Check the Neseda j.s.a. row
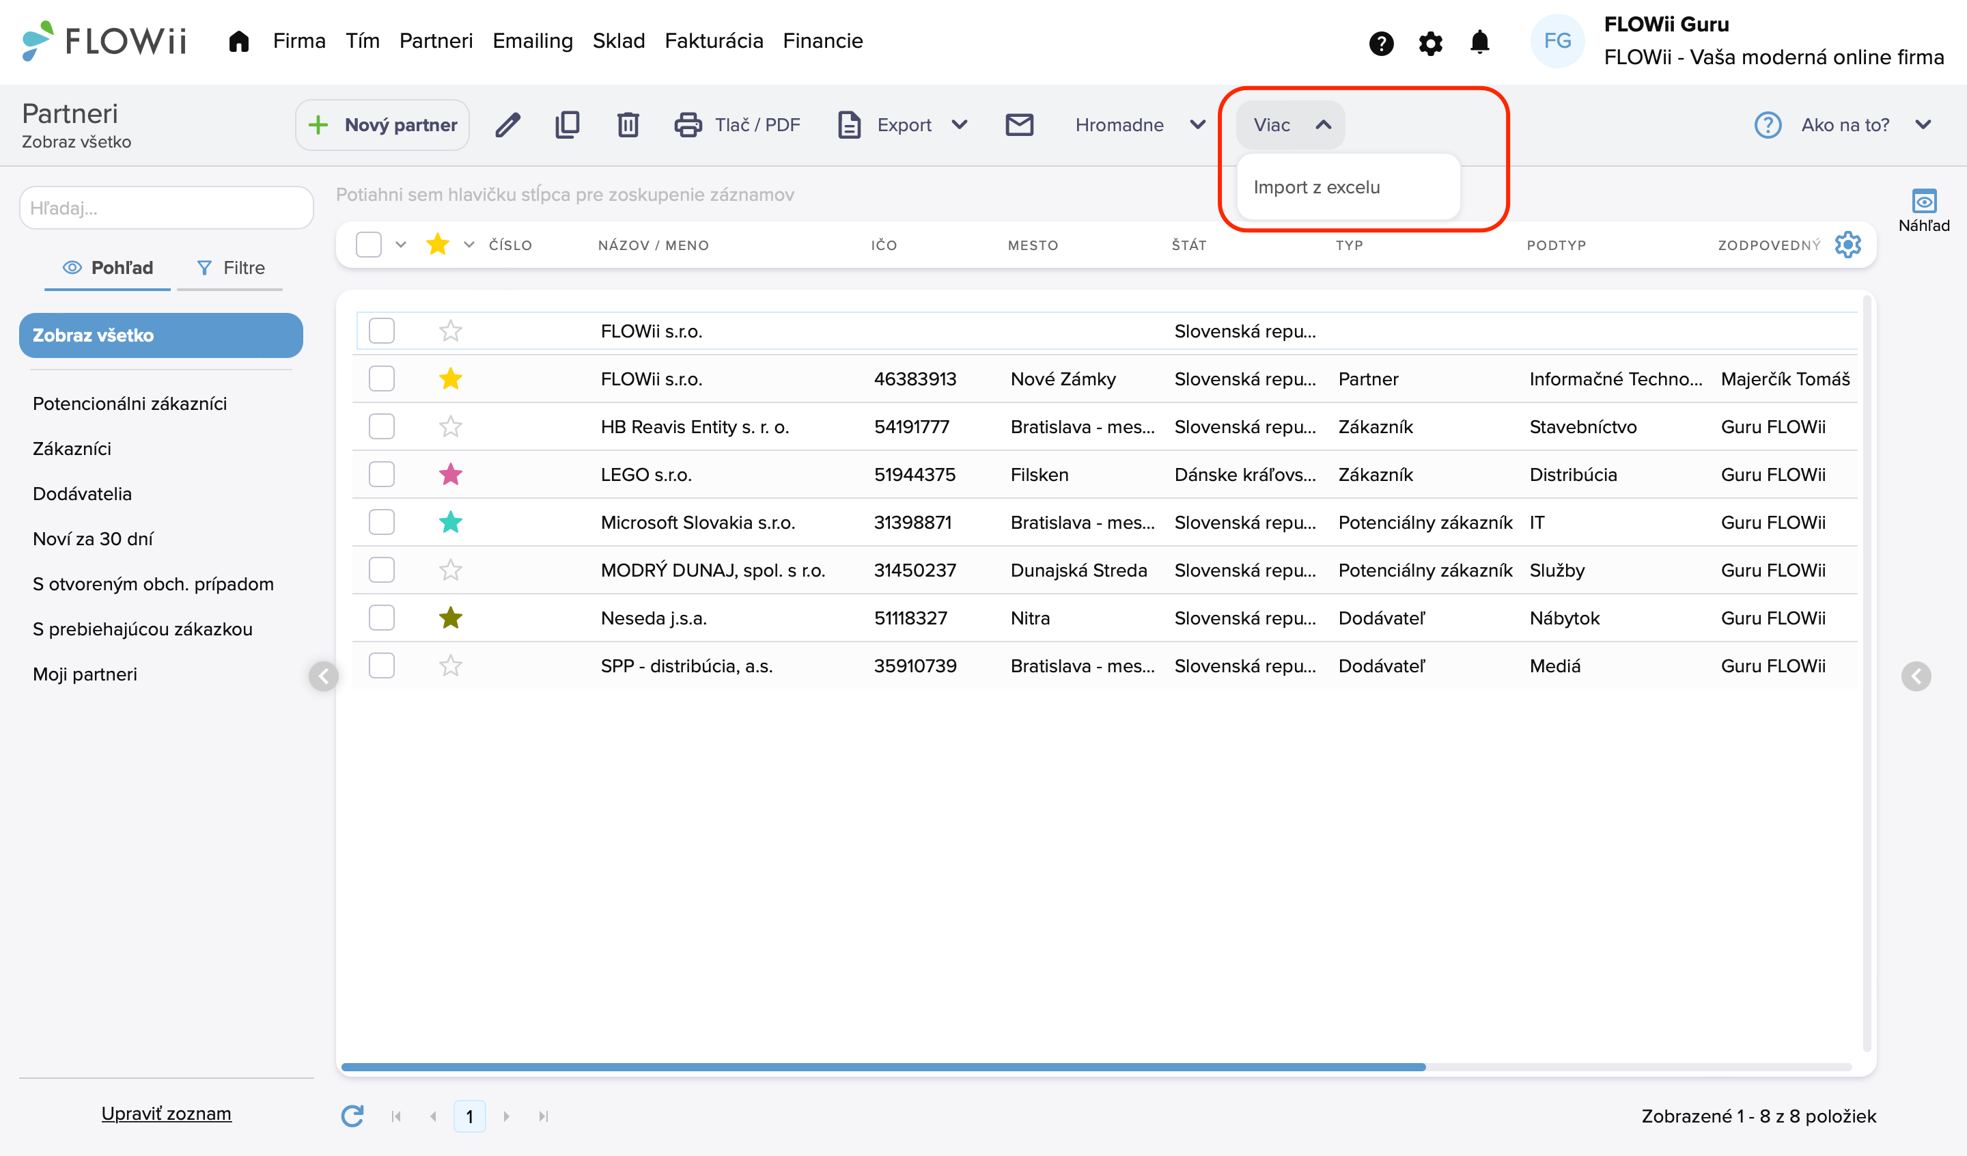The width and height of the screenshot is (1967, 1156). 382,618
